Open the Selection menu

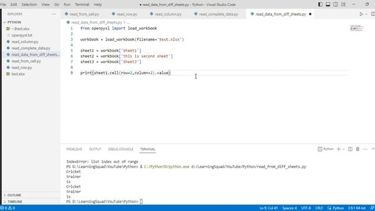(x=29, y=4)
